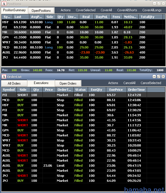Select the MCD row in Positions
Viewport: 166px width, 193px height.
click(x=83, y=47)
